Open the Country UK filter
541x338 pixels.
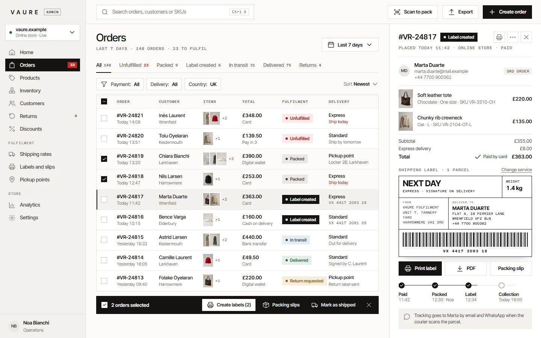[202, 84]
